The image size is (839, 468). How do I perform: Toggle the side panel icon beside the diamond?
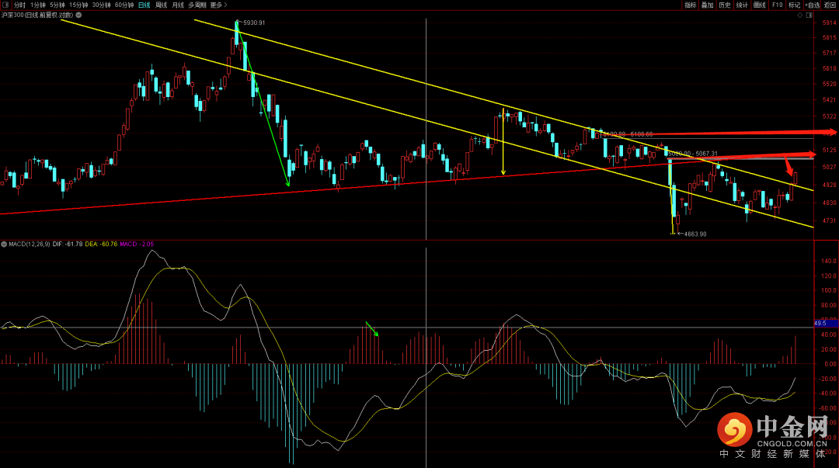click(809, 15)
